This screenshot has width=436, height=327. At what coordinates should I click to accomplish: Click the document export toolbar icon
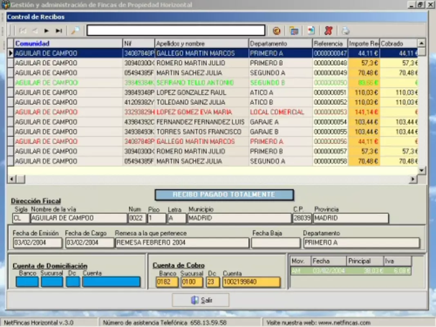pos(311,31)
